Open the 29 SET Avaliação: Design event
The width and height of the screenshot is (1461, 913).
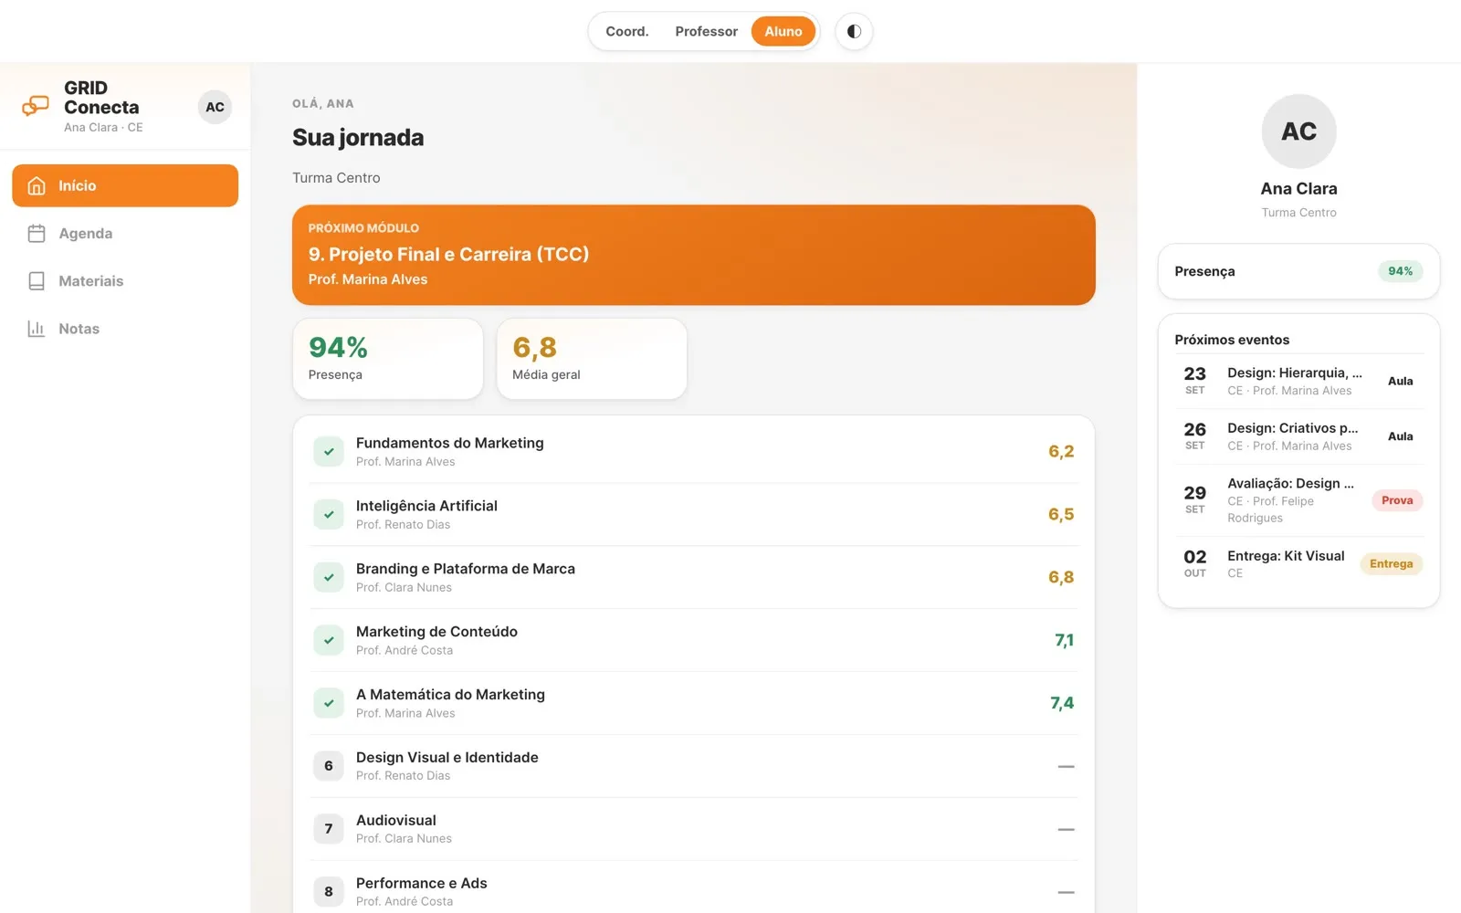(x=1298, y=500)
